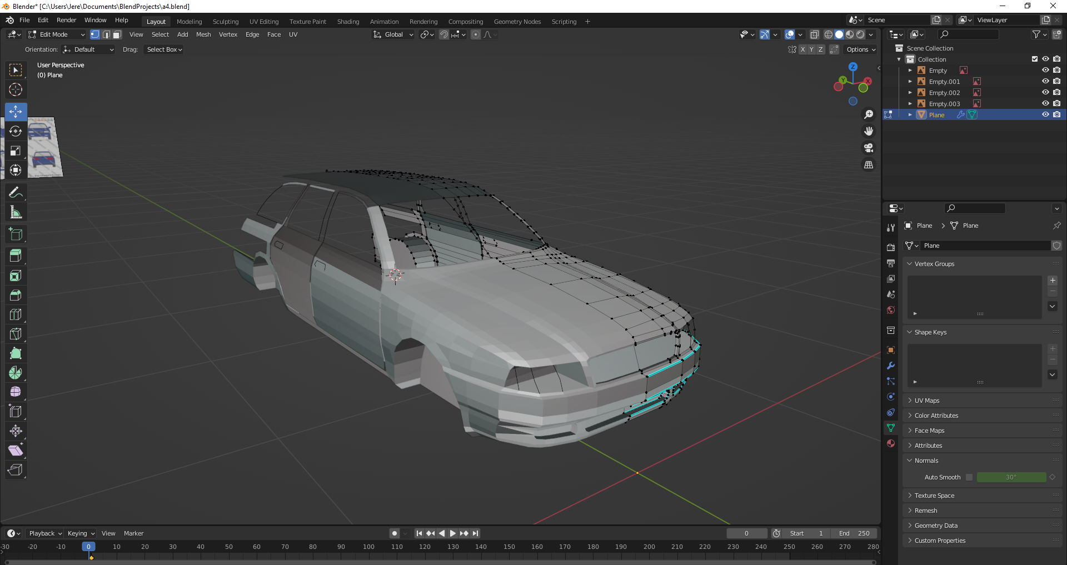Toggle the Auto Smooth checkbox
This screenshot has height=565, width=1067.
(969, 477)
